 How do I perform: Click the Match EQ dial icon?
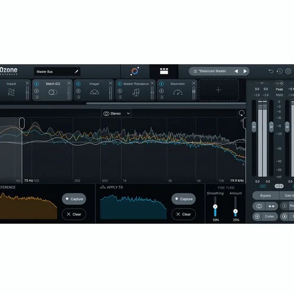click(53, 92)
